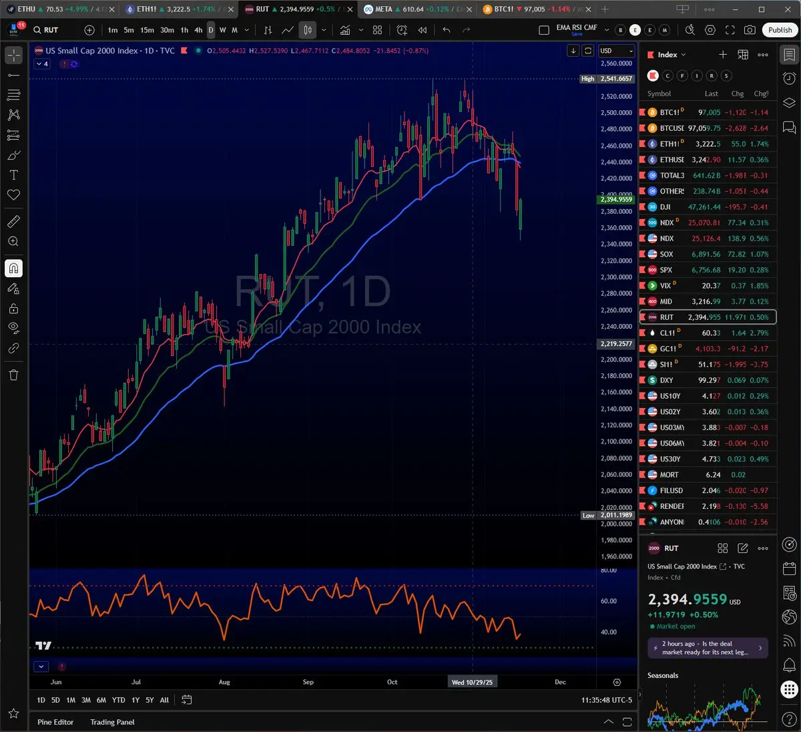Select the line chart type icon
The image size is (801, 732).
click(x=288, y=30)
